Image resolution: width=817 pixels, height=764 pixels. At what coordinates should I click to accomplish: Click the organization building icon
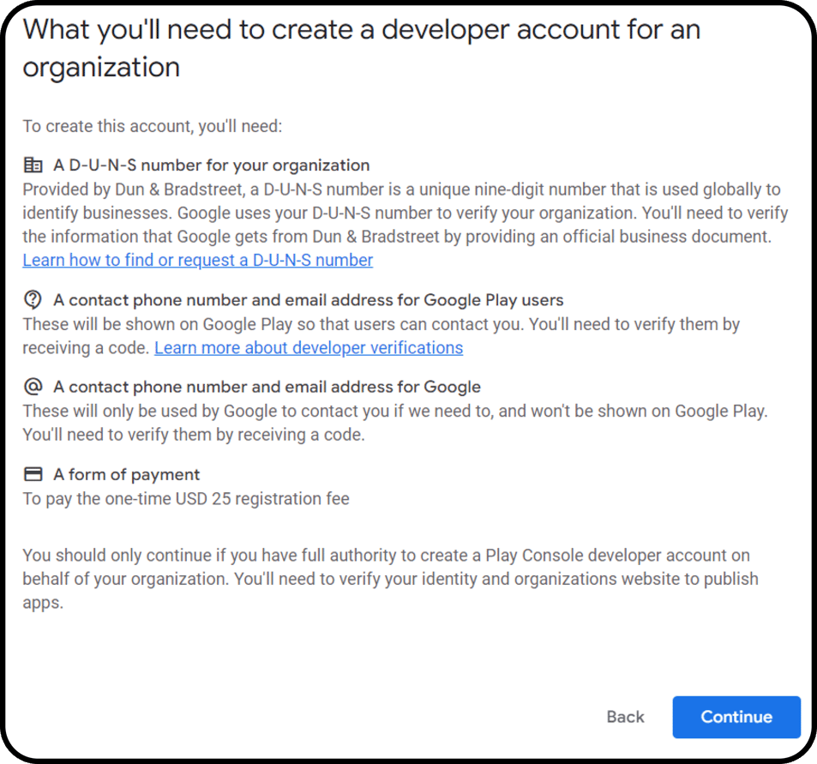[33, 165]
